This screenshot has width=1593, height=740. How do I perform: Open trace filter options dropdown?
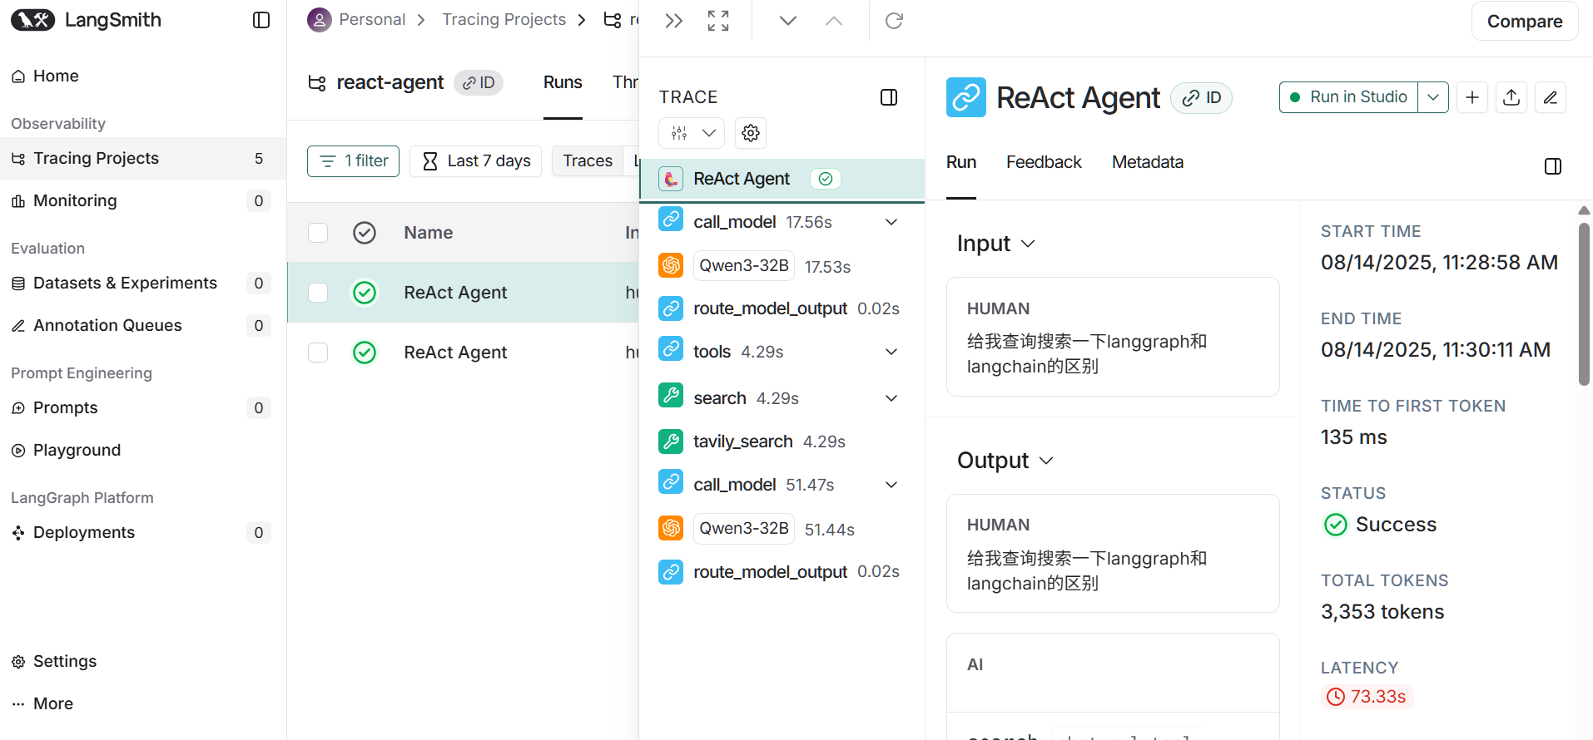(x=692, y=133)
